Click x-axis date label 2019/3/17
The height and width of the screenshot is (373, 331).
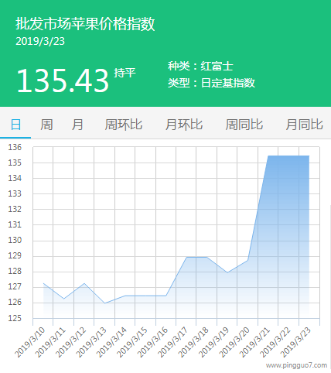point(173,342)
